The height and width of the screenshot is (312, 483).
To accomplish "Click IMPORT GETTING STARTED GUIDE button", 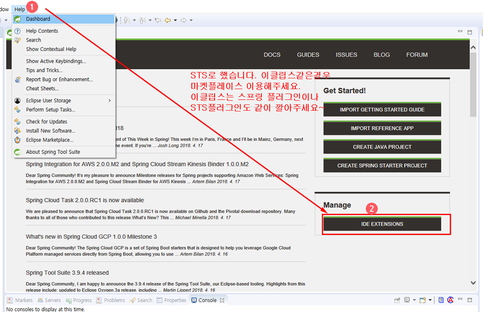I will coord(382,109).
